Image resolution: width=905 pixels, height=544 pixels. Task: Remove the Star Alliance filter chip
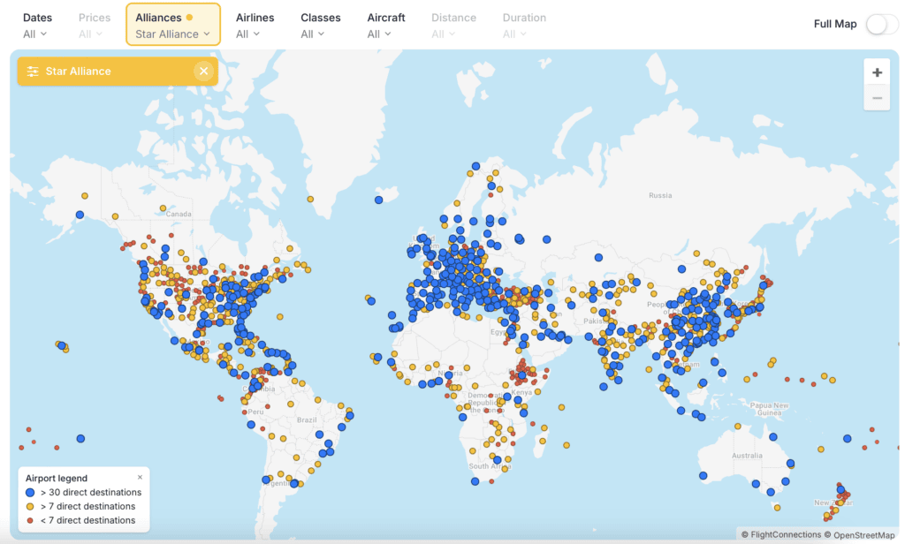point(204,71)
